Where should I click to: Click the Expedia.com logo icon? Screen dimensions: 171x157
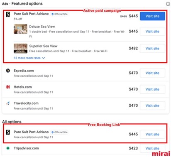coord(8,71)
